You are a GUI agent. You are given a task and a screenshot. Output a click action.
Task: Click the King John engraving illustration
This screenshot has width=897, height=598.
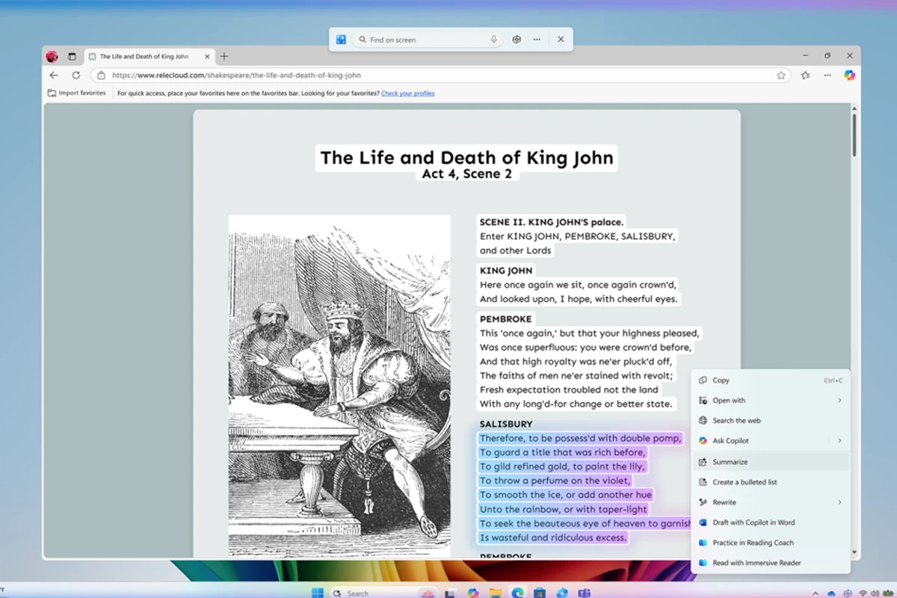(x=339, y=386)
